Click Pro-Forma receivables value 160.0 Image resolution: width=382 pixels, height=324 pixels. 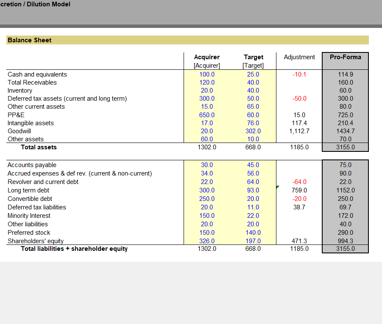346,82
